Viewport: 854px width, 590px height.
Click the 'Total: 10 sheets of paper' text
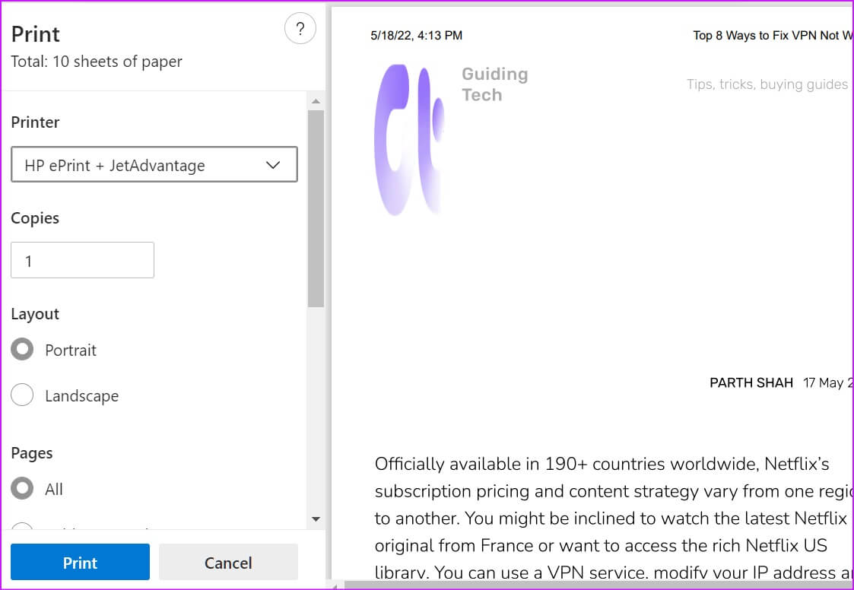click(97, 62)
